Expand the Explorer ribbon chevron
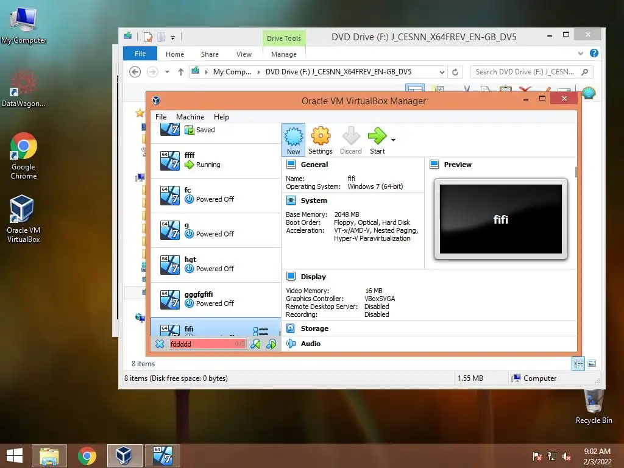 pos(581,54)
